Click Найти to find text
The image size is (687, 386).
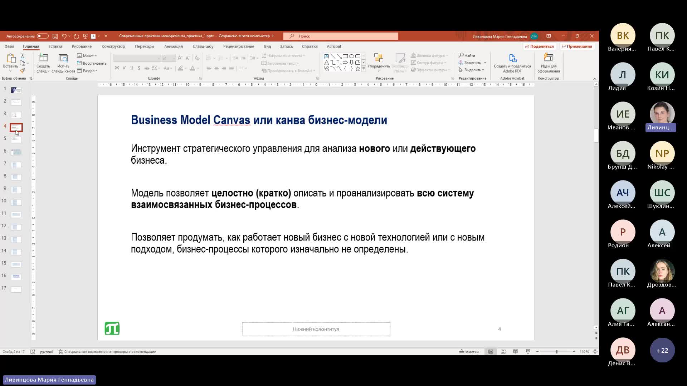pos(467,55)
